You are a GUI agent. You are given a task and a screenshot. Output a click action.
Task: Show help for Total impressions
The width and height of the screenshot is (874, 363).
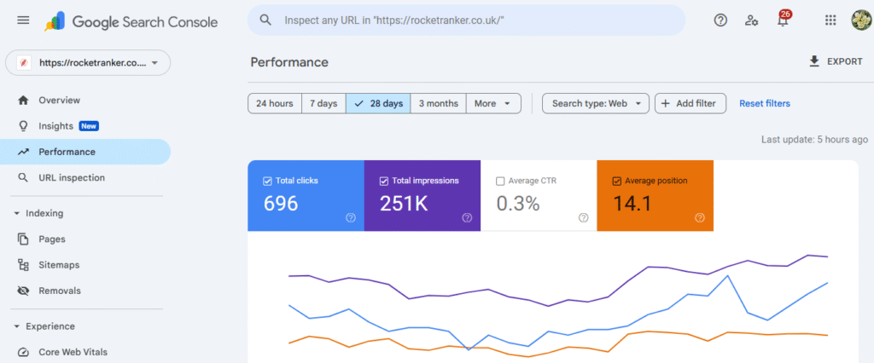467,217
